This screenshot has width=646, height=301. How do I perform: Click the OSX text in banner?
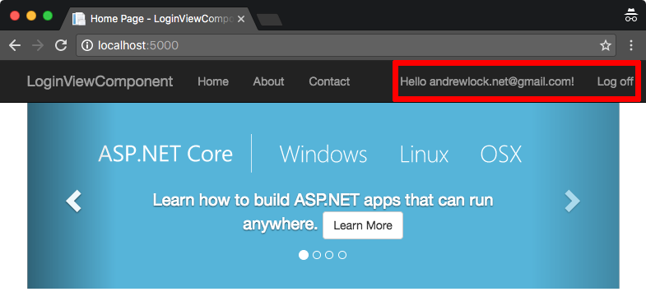pos(501,155)
